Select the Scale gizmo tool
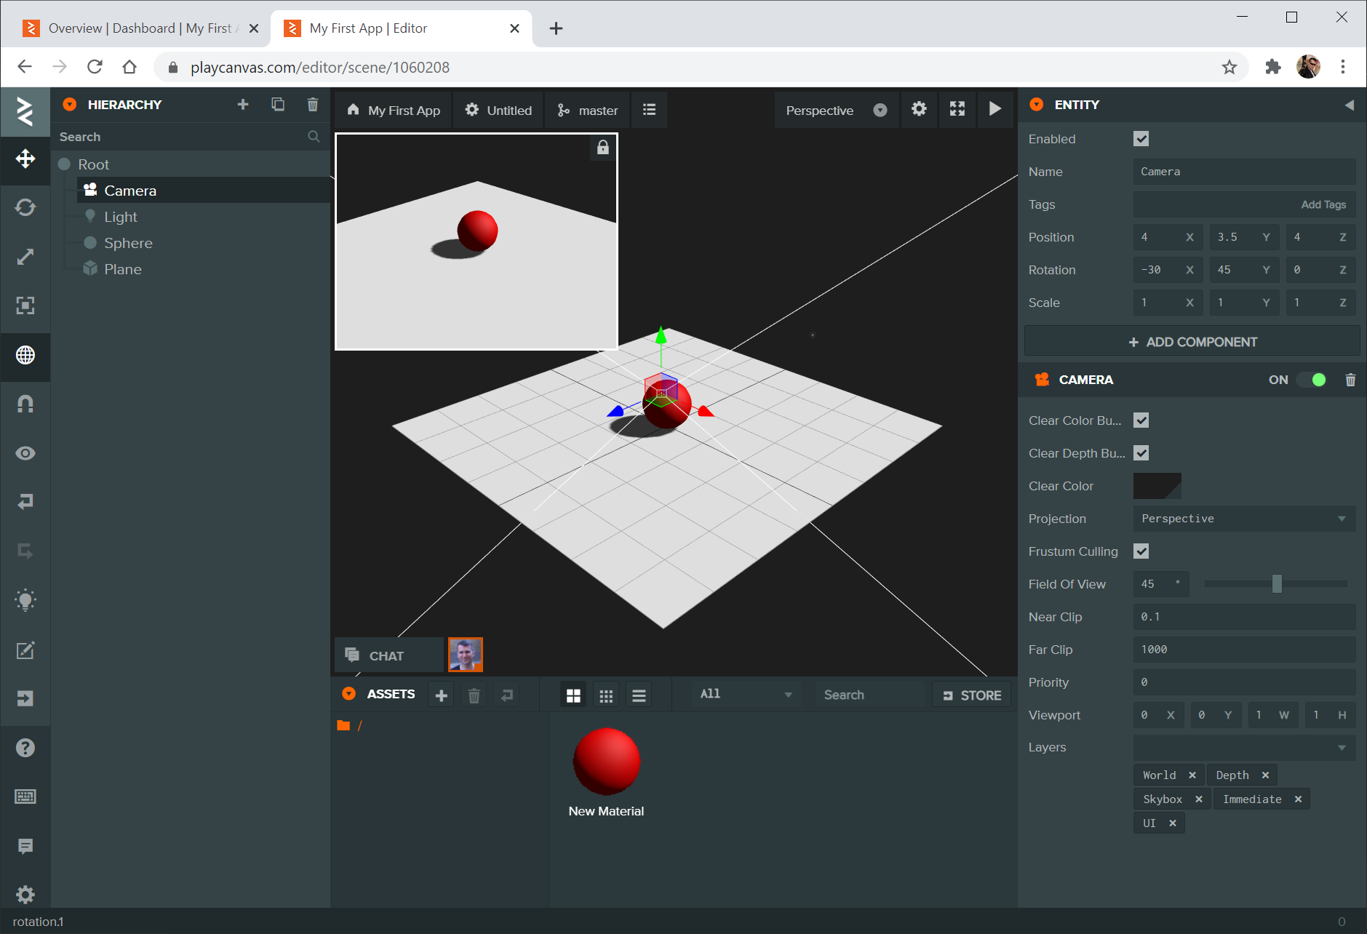The height and width of the screenshot is (934, 1367). tap(25, 257)
